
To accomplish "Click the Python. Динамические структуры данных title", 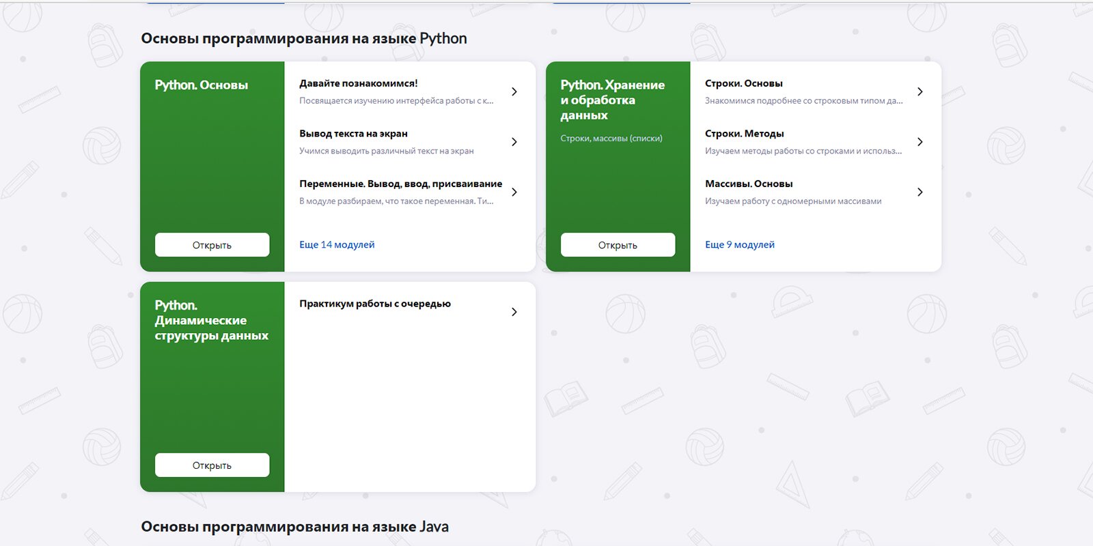I will [211, 320].
